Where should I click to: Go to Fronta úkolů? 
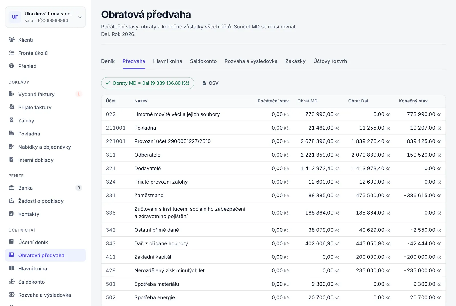click(x=45, y=53)
